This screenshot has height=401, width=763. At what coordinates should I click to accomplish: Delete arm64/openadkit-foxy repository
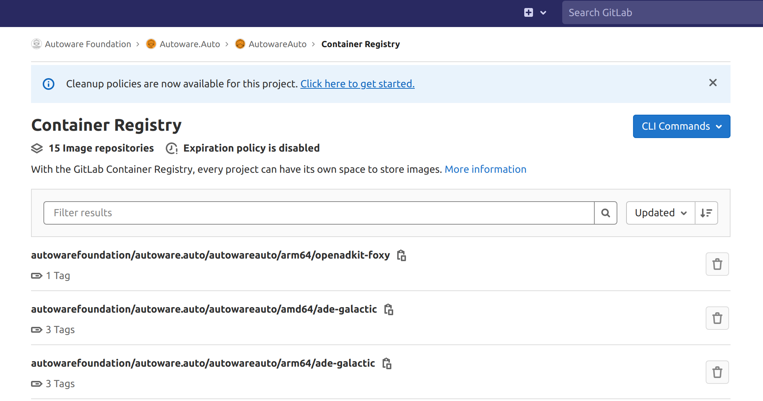pyautogui.click(x=717, y=264)
